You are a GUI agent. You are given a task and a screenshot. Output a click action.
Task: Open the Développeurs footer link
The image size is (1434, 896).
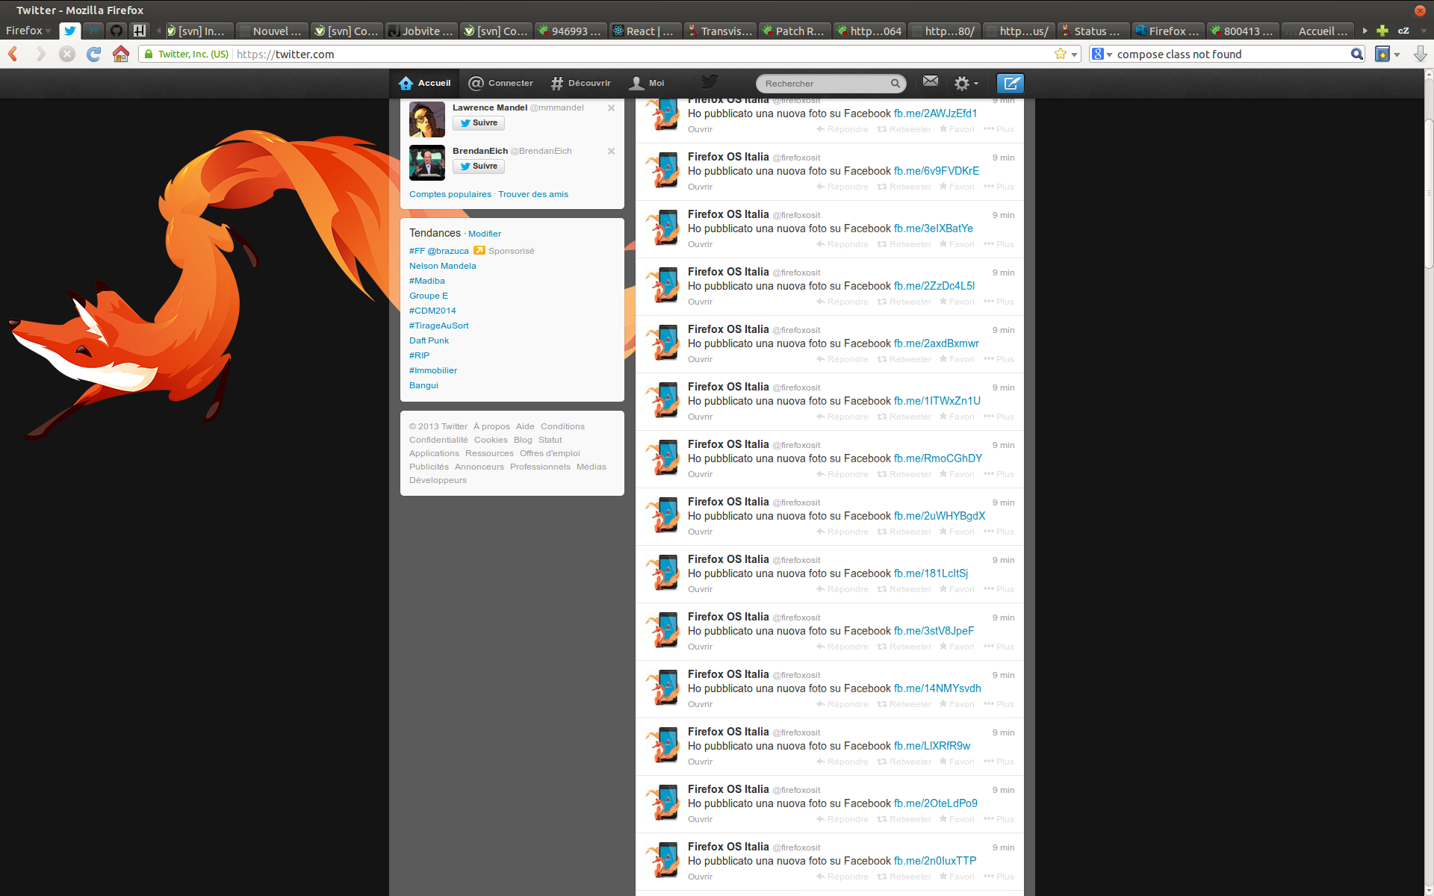pyautogui.click(x=438, y=480)
